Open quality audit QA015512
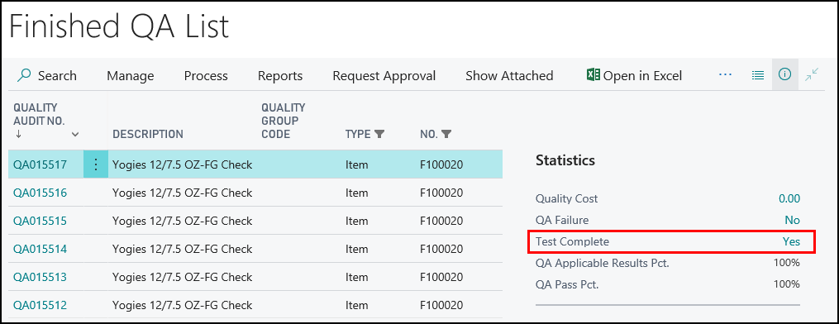 point(41,305)
